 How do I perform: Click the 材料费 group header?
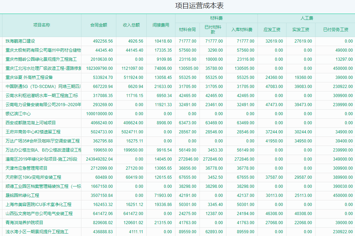(216, 18)
